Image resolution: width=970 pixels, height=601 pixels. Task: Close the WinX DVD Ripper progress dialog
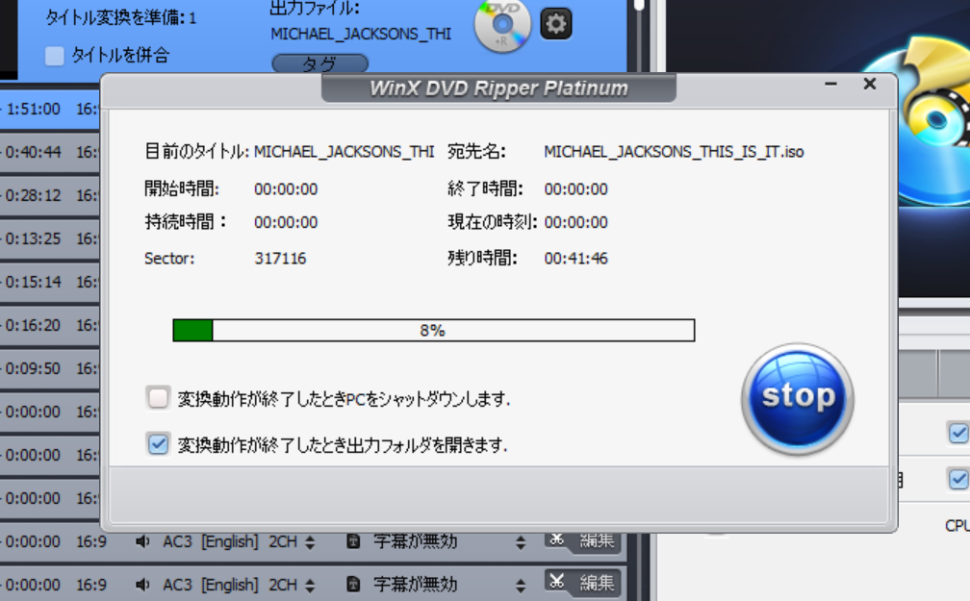(x=870, y=84)
